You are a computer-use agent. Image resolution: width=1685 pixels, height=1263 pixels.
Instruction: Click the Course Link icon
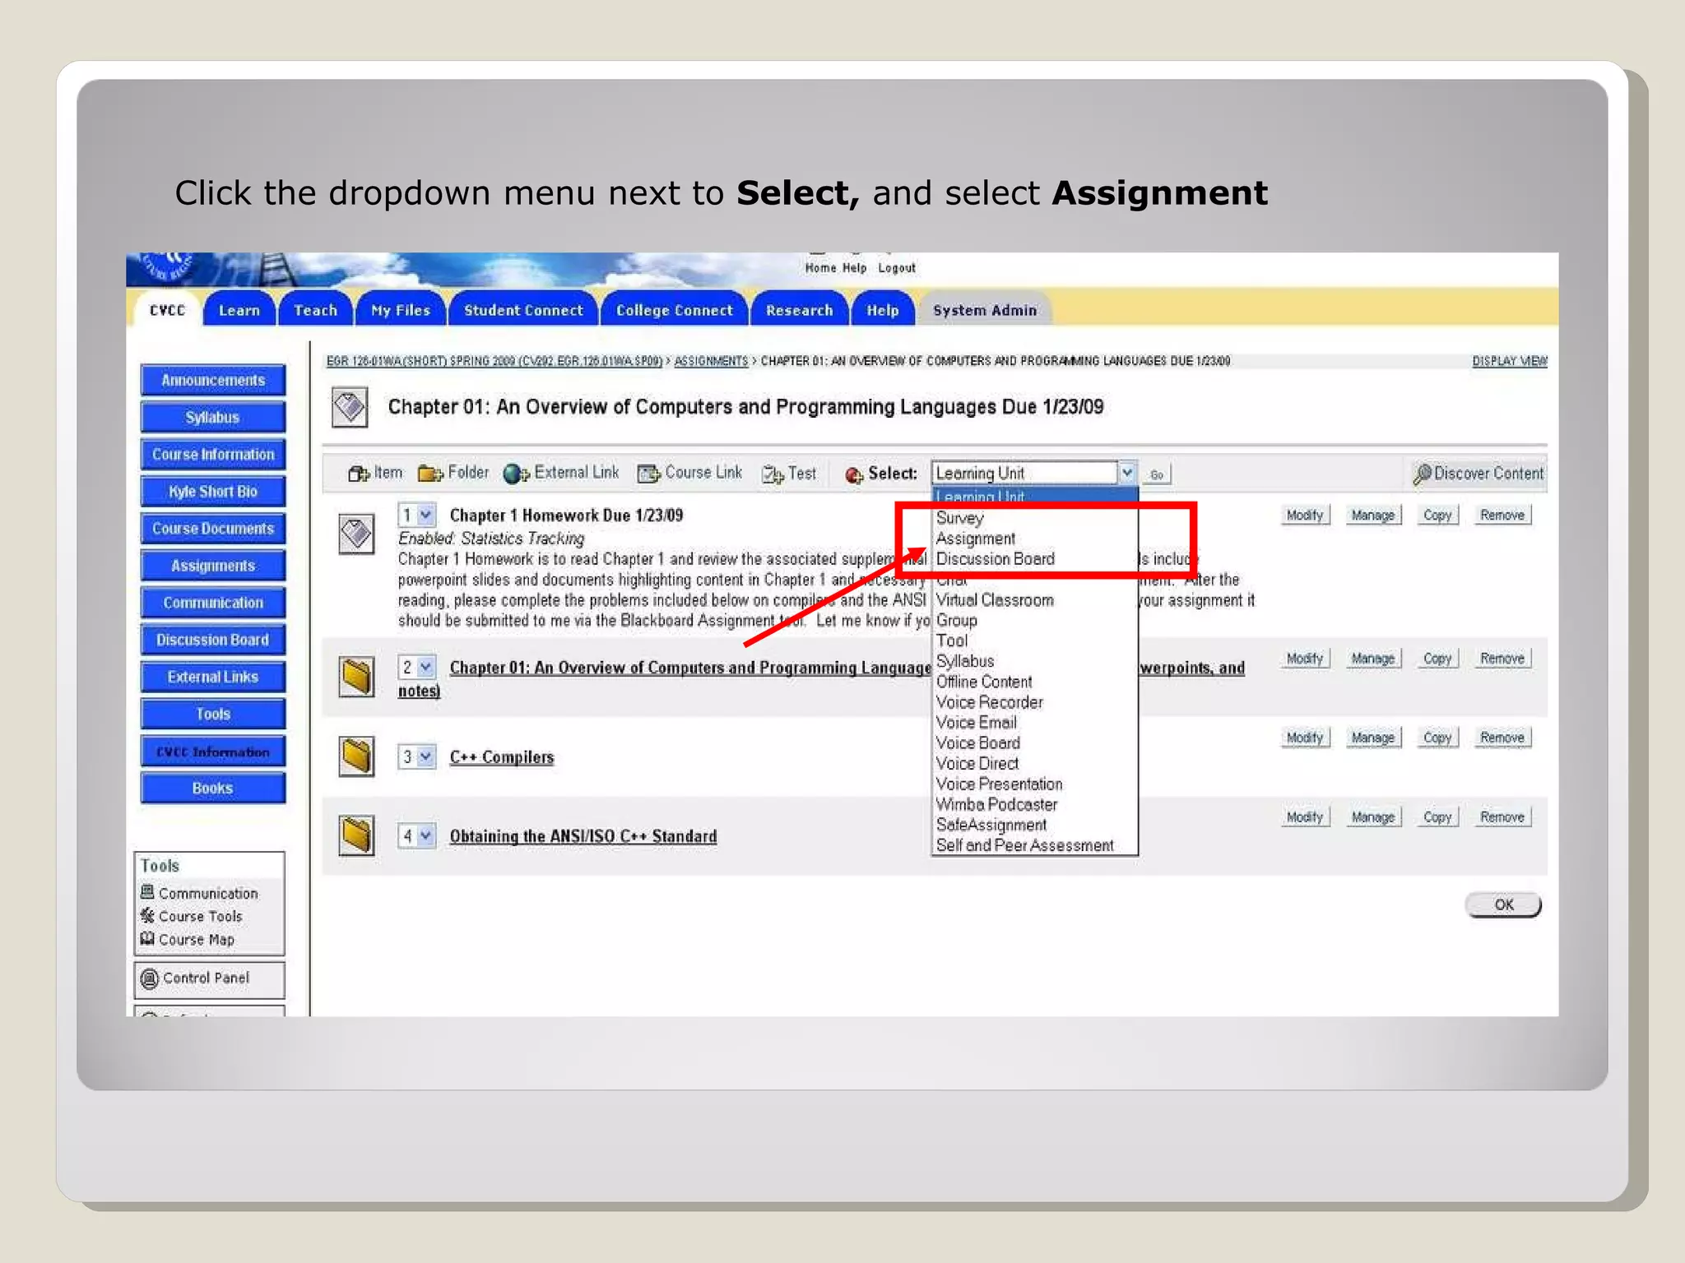click(x=649, y=474)
